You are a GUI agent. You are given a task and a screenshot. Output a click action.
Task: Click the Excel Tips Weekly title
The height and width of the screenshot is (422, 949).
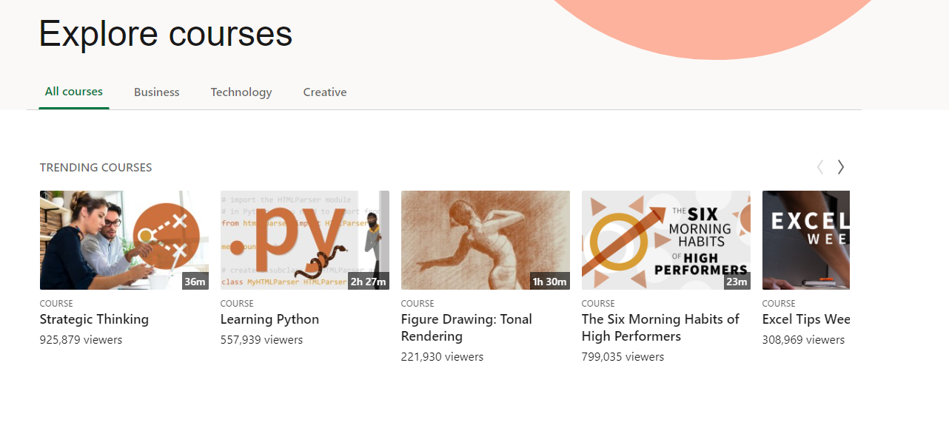pos(805,319)
